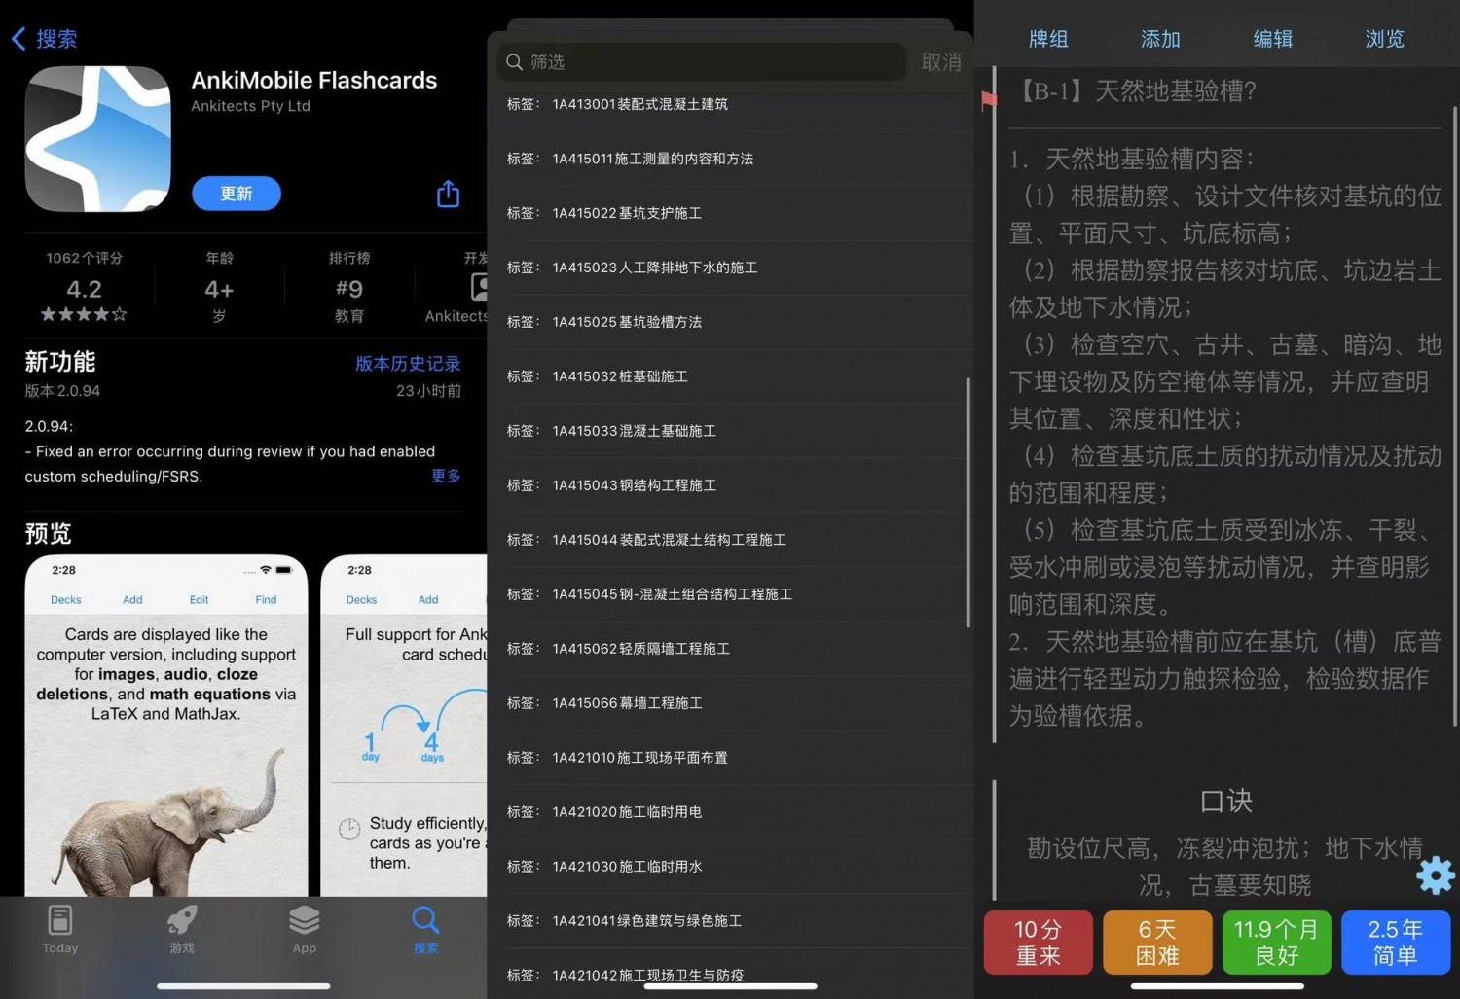The height and width of the screenshot is (999, 1460).
Task: Tap the 4.2 star rating section
Action: pos(85,288)
